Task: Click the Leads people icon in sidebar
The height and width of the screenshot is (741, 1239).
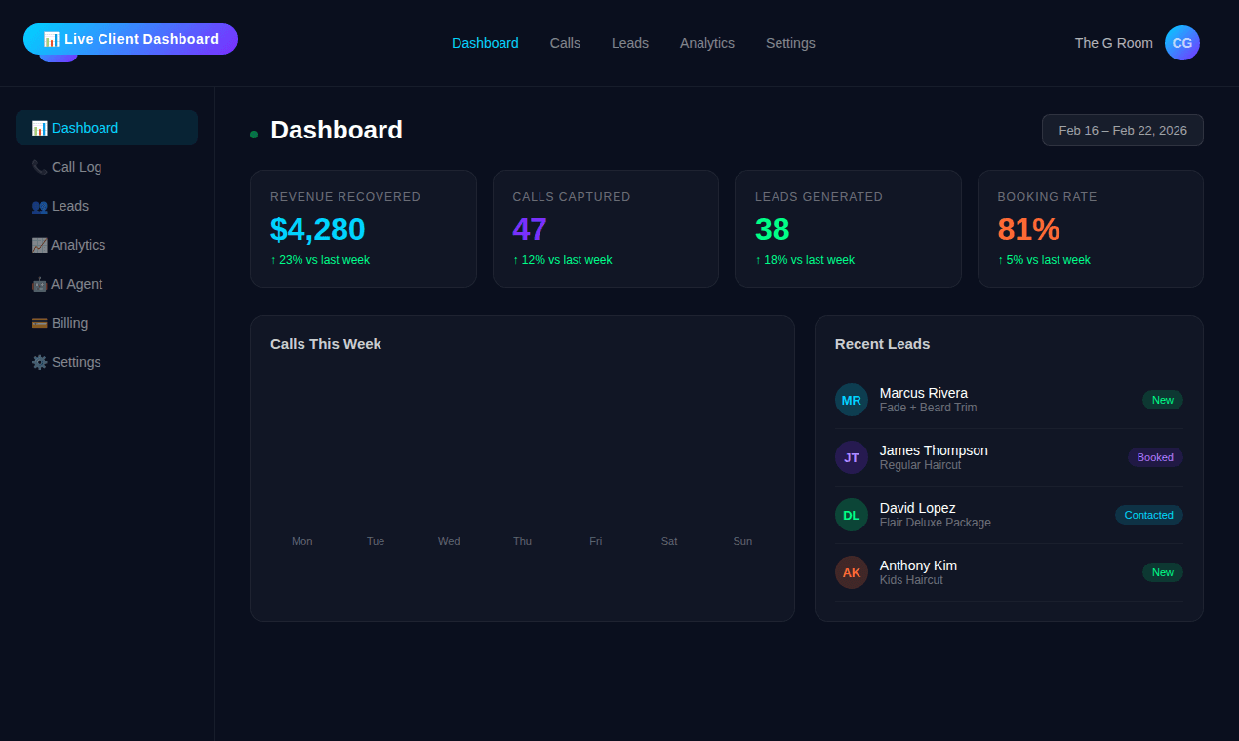Action: pos(39,206)
